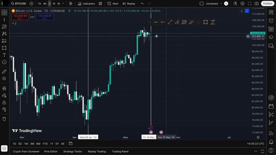The width and height of the screenshot is (276, 155).
Task: Select the zoom in tool
Action: tap(4, 78)
